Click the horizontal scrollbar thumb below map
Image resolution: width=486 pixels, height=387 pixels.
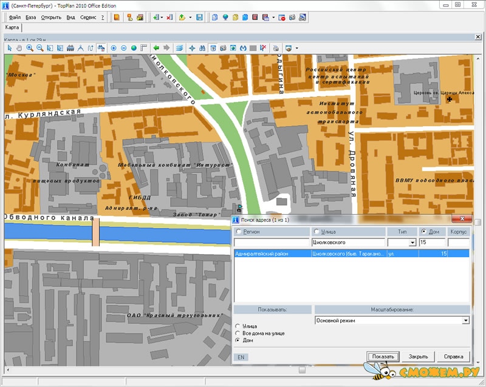pos(302,369)
